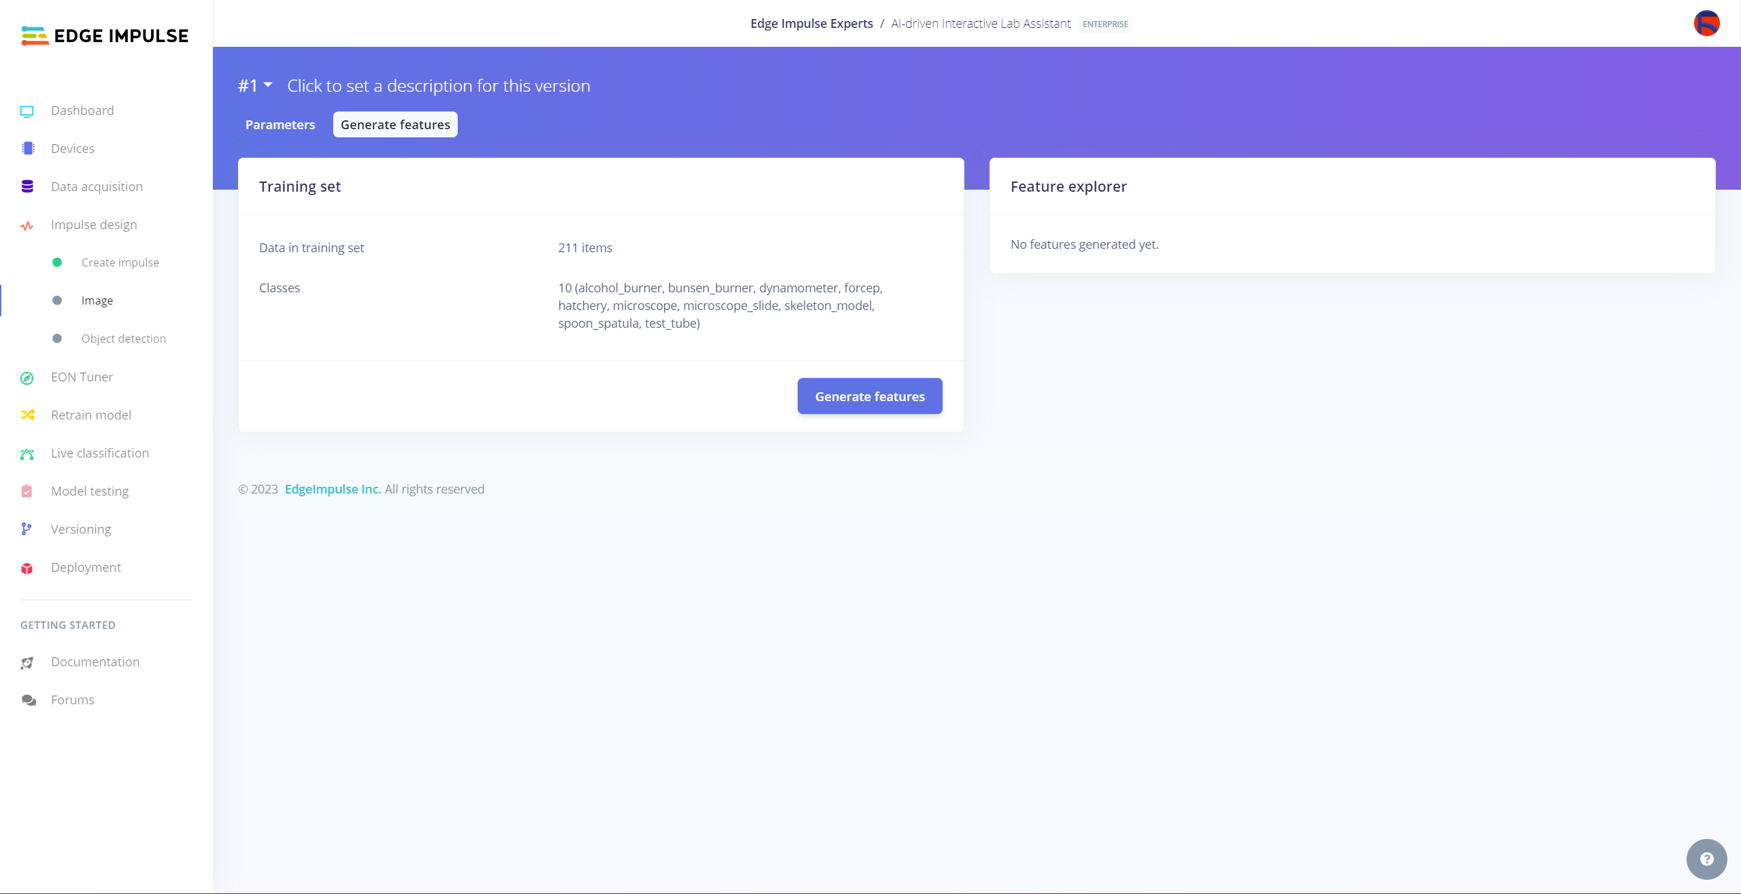Go to Deployment page

(86, 567)
